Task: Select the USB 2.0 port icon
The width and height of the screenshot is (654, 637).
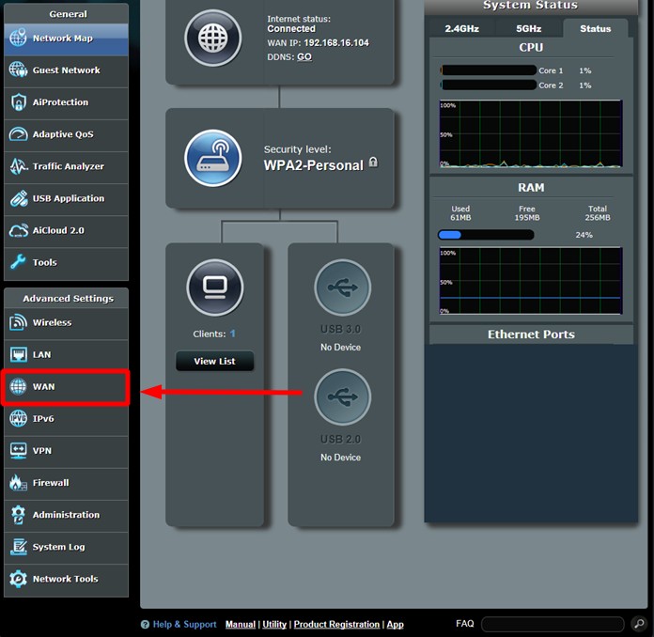Action: click(x=341, y=397)
